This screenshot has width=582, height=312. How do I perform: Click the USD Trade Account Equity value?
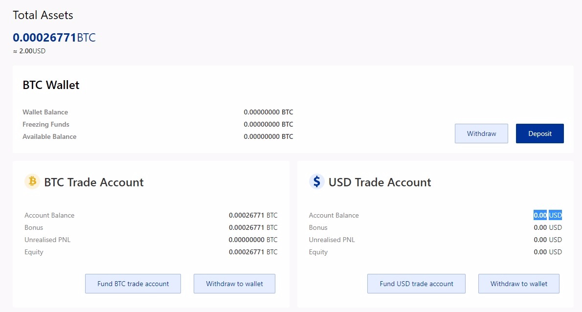point(547,252)
